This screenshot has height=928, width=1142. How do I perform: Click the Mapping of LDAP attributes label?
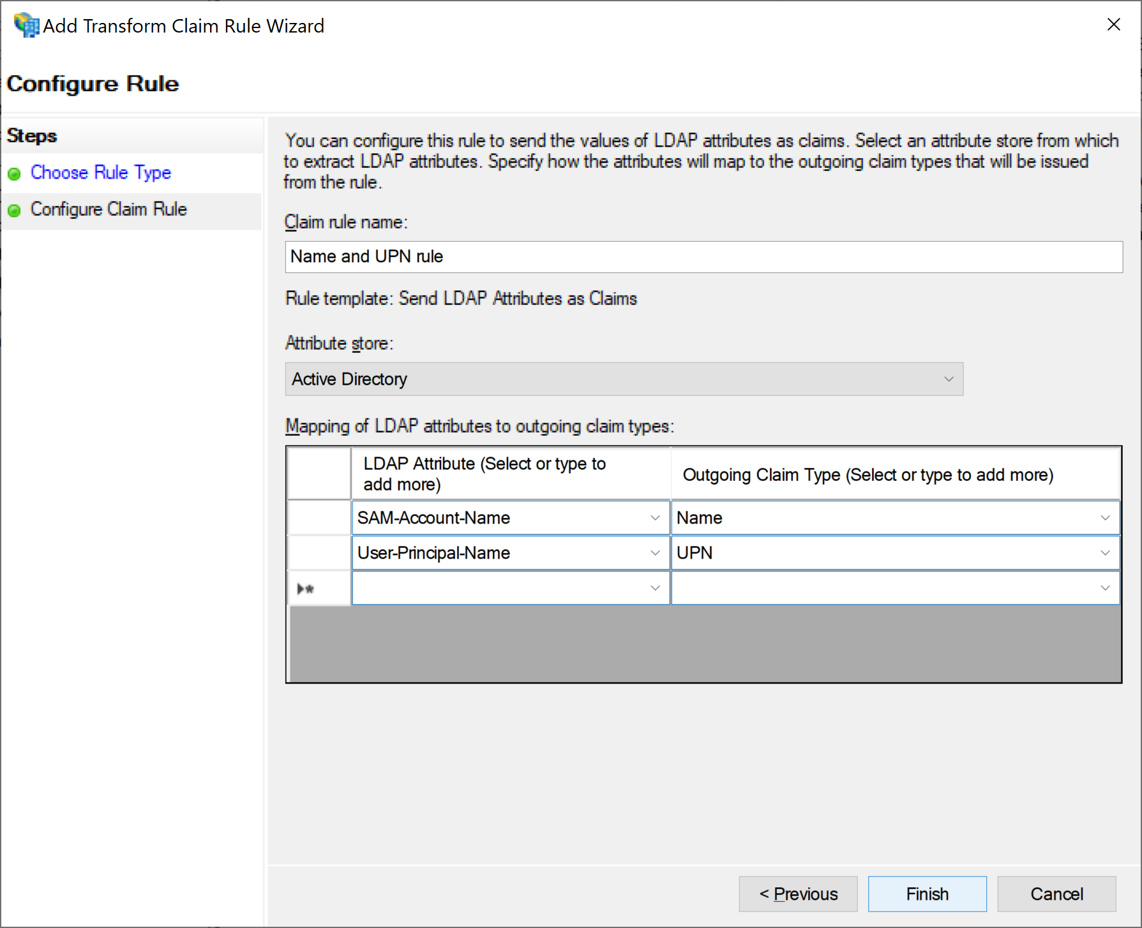[479, 426]
